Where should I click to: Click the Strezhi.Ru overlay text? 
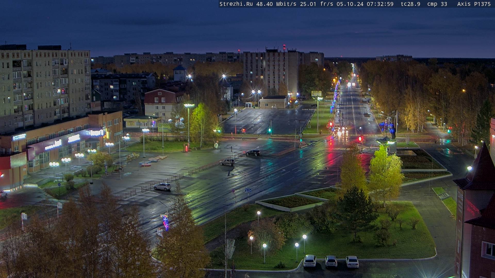click(x=236, y=4)
